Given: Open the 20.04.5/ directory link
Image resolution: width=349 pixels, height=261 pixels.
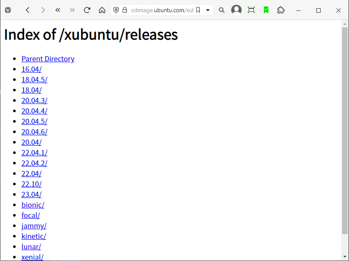Looking at the screenshot, I should (34, 121).
